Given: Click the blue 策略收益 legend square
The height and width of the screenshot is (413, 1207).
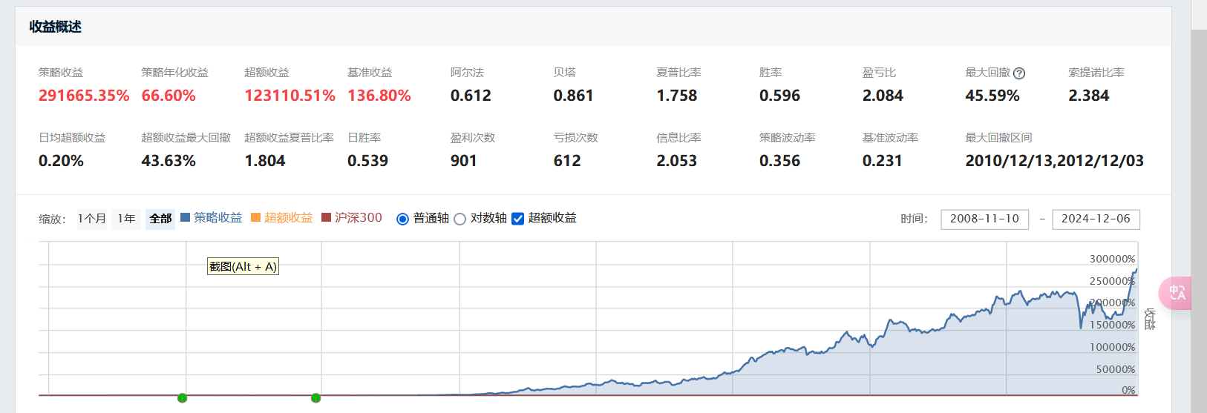Looking at the screenshot, I should pyautogui.click(x=186, y=218).
